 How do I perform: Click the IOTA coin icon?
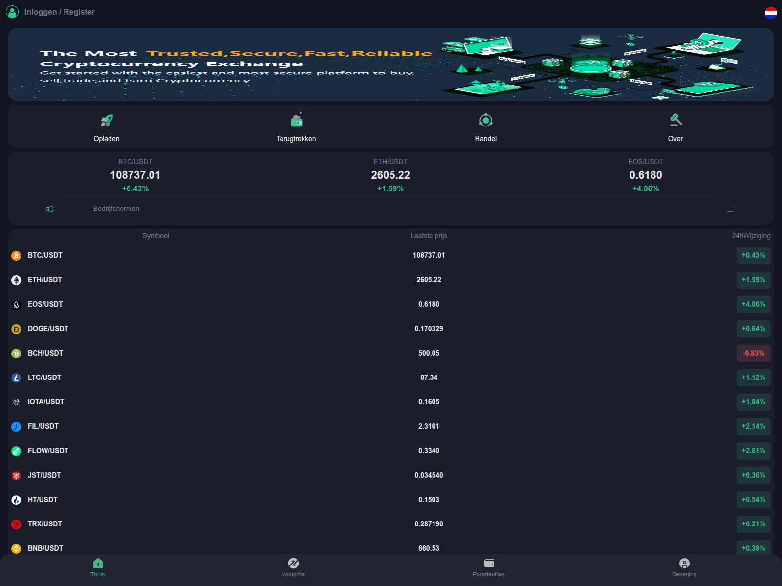point(16,402)
